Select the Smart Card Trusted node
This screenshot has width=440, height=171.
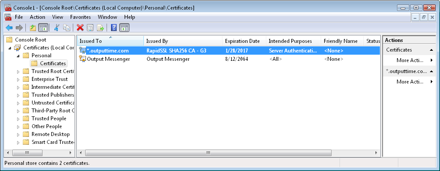(x=53, y=142)
